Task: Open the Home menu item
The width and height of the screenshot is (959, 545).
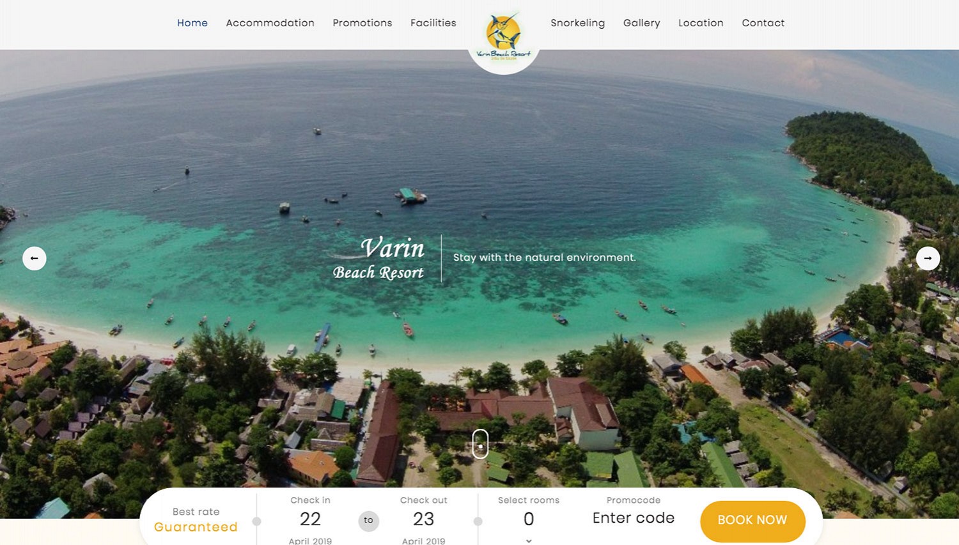Action: [192, 23]
